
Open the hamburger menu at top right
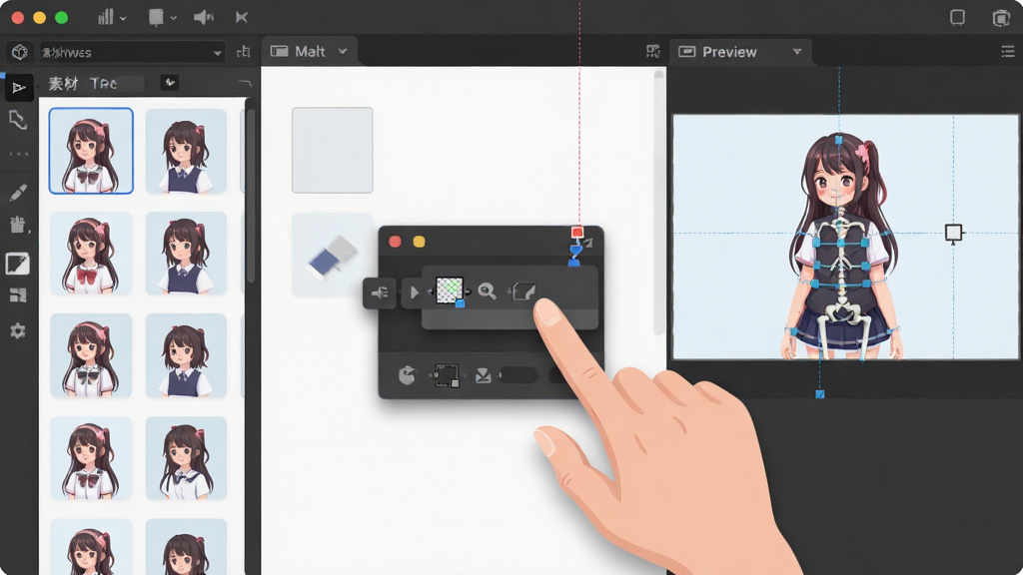1007,52
